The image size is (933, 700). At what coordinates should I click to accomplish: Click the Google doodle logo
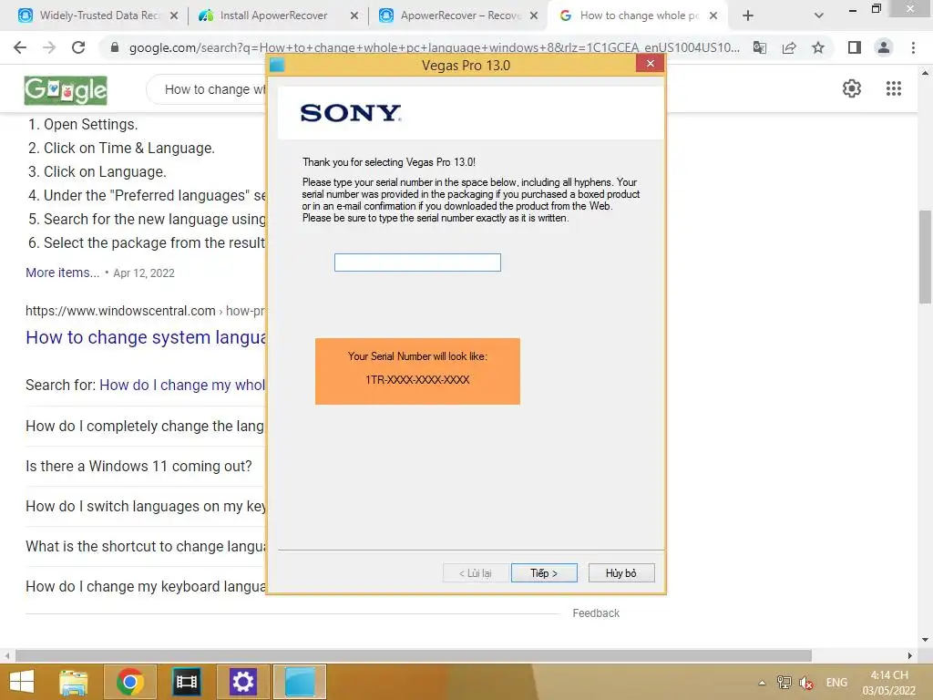point(66,90)
